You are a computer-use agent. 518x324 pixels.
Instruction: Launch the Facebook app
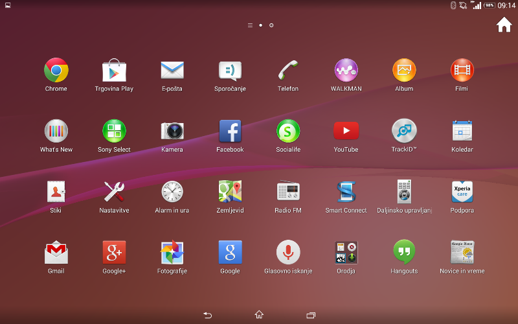click(231, 131)
